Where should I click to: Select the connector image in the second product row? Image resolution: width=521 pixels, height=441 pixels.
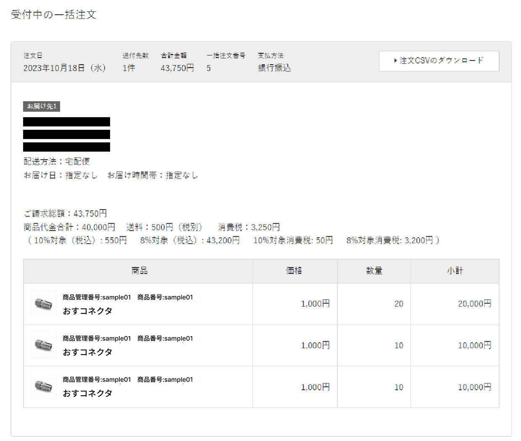click(43, 345)
